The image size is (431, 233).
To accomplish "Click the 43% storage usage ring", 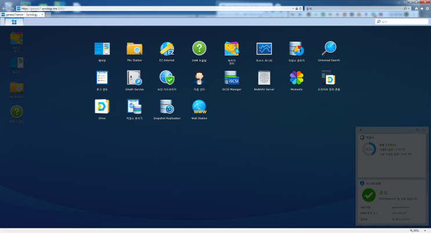I will (x=369, y=149).
